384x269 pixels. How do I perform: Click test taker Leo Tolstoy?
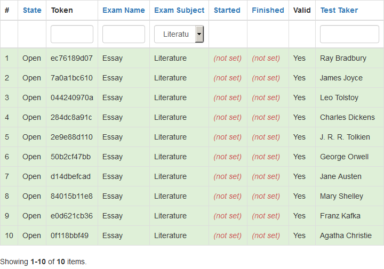tap(339, 97)
